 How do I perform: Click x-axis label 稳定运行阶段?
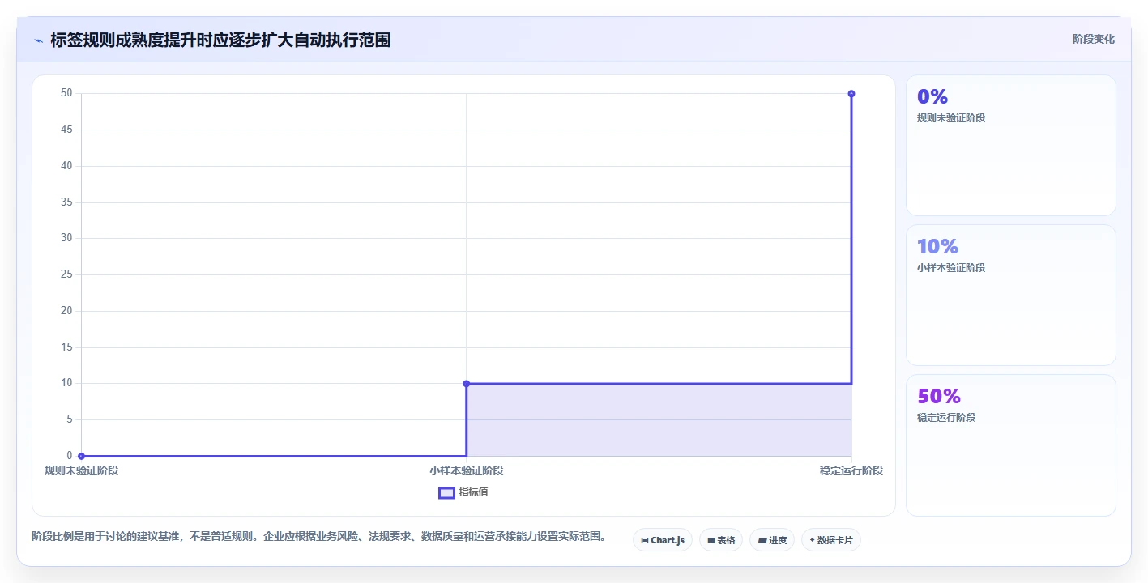tap(851, 470)
